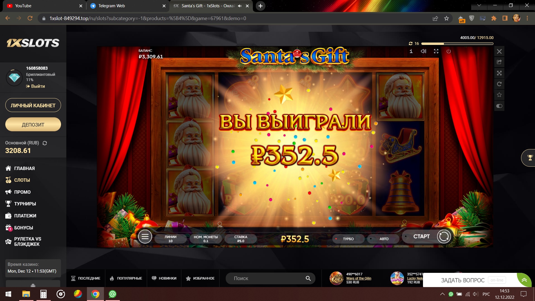Open the slot game hamburger menu
Viewport: 535px width, 301px height.
click(x=145, y=237)
